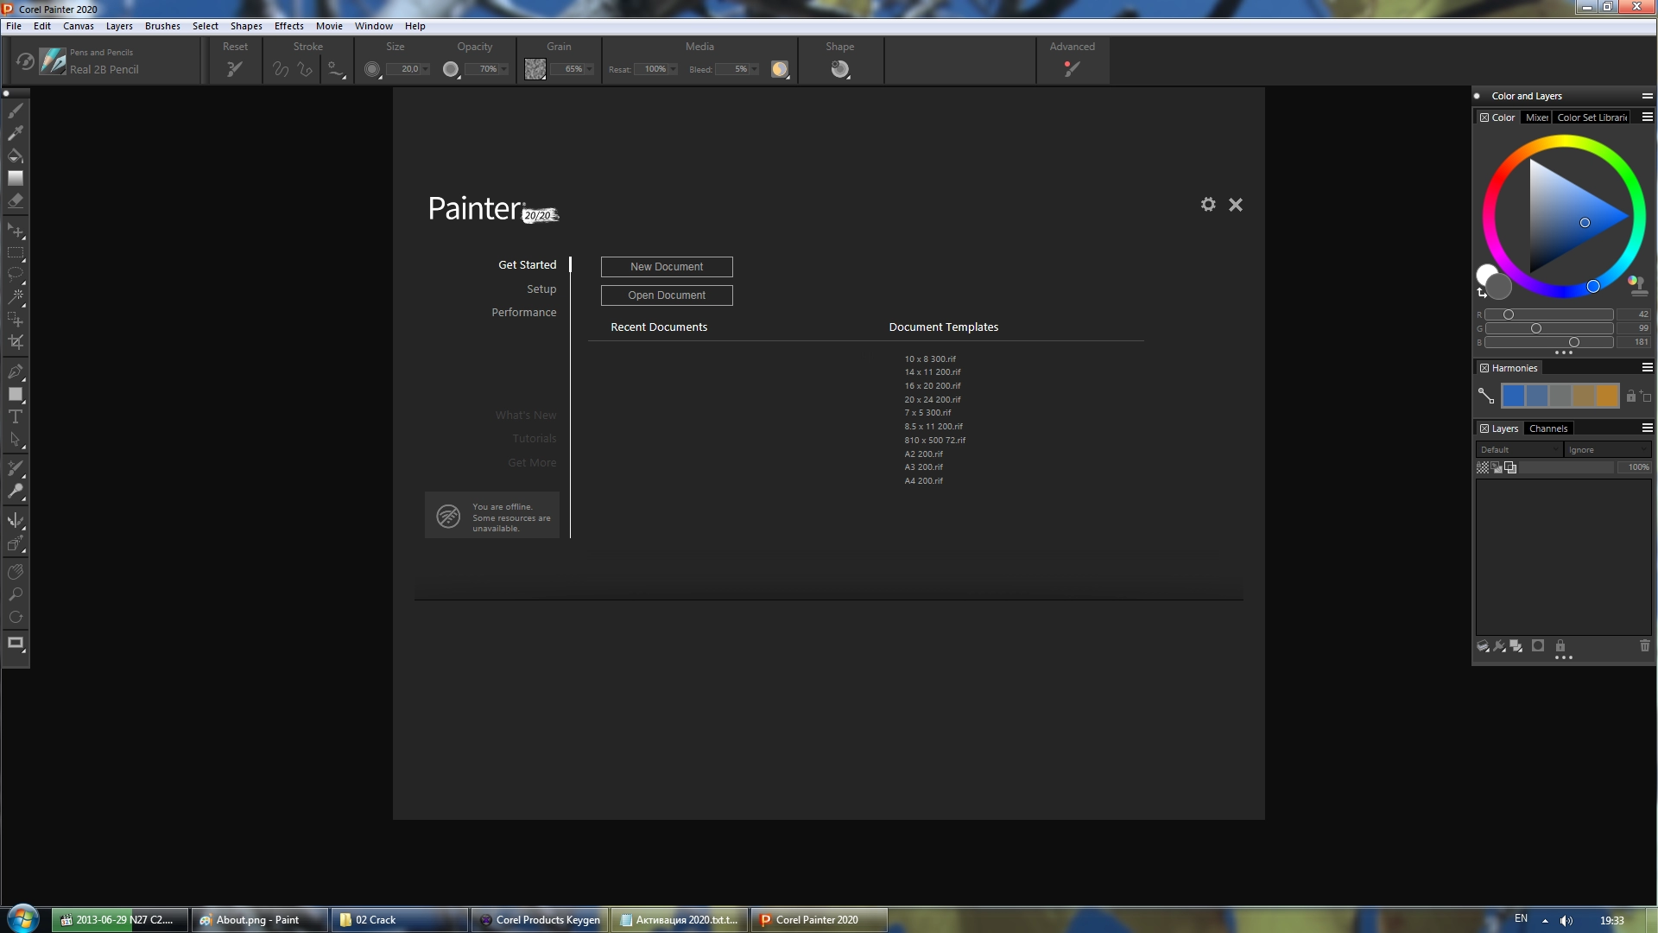Open the Effects menu
Viewport: 1658px width, 933px height.
[288, 26]
